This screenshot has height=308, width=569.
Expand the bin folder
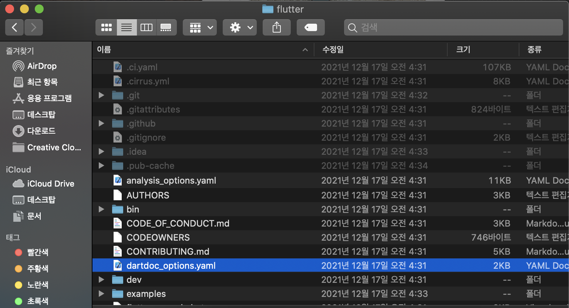(x=101, y=209)
